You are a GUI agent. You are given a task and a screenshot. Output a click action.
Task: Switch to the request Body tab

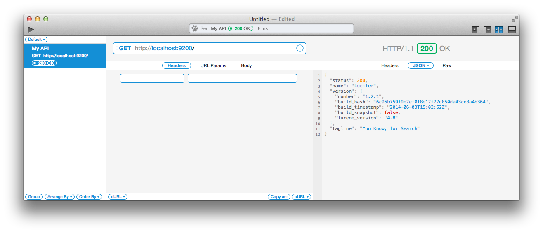tap(246, 65)
